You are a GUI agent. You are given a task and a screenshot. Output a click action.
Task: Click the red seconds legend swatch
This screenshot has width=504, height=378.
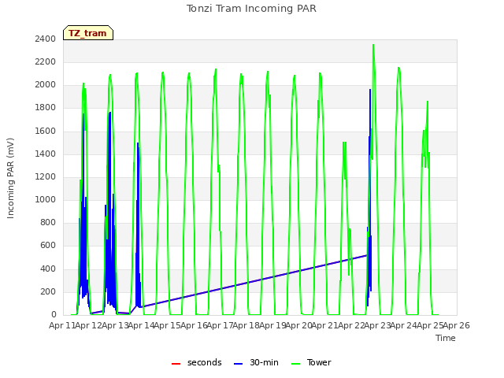tap(176, 364)
